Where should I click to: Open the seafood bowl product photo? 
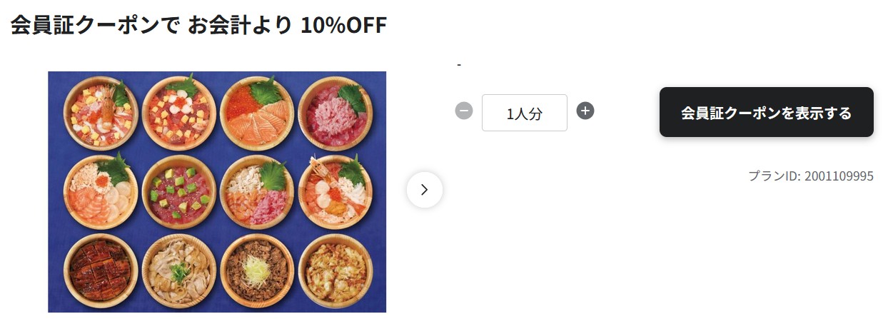(x=217, y=191)
